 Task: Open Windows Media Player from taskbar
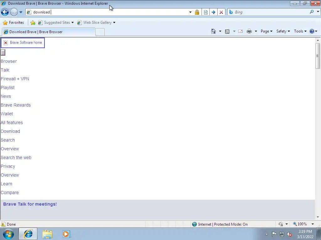pyautogui.click(x=66, y=234)
